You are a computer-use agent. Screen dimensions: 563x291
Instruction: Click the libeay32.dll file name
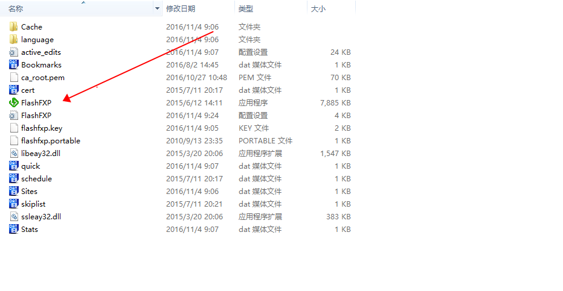pos(40,154)
